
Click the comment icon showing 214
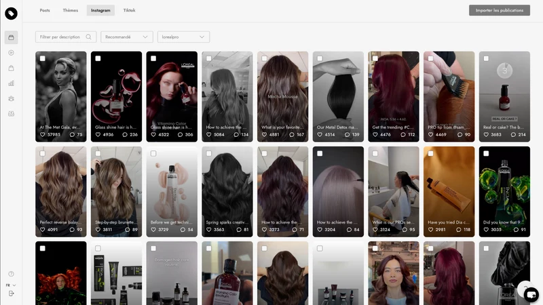513,134
